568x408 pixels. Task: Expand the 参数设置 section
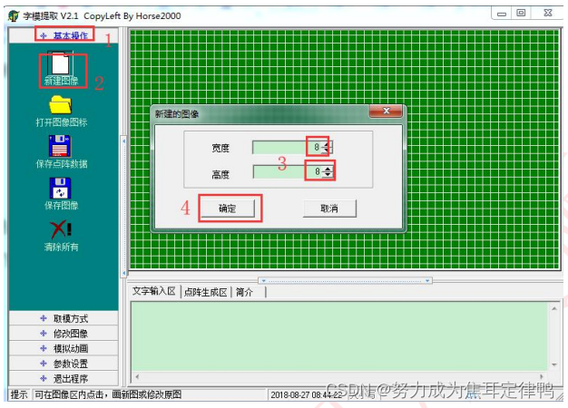point(64,364)
